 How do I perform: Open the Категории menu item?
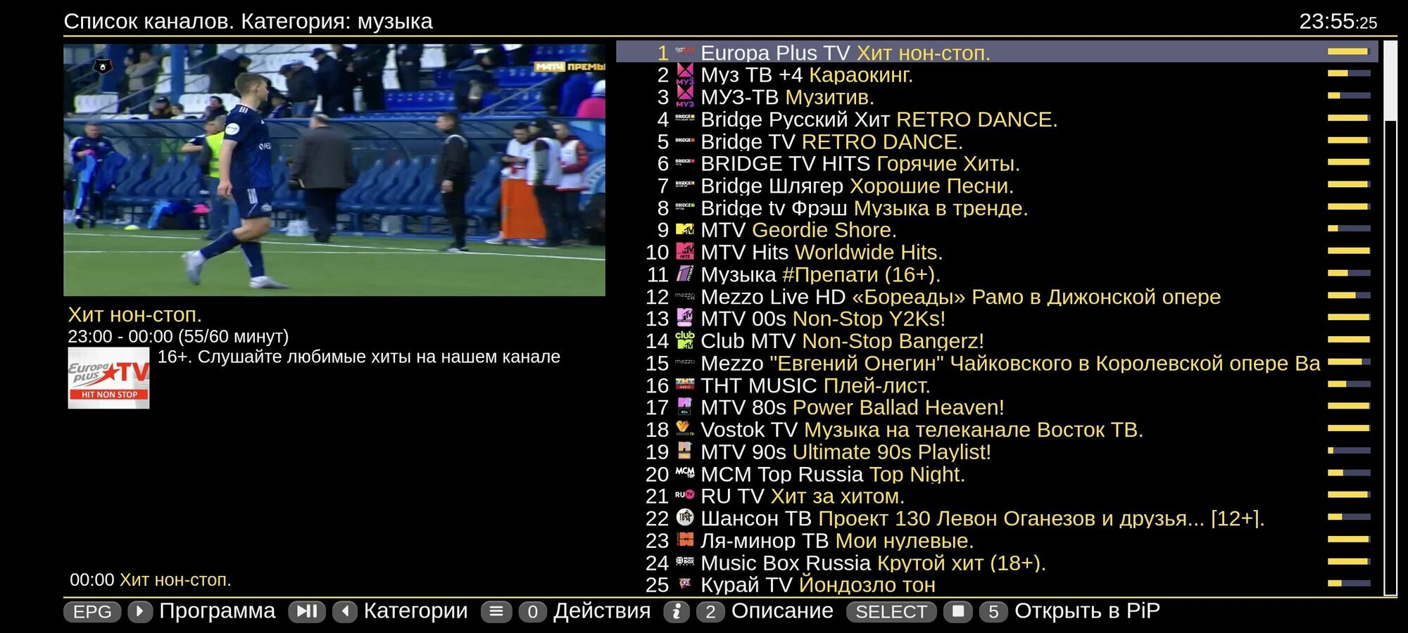[415, 610]
